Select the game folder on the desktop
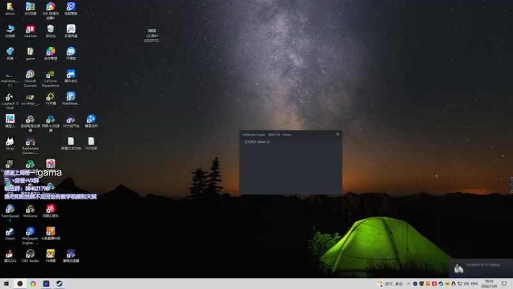The image size is (513, 289). click(x=30, y=54)
